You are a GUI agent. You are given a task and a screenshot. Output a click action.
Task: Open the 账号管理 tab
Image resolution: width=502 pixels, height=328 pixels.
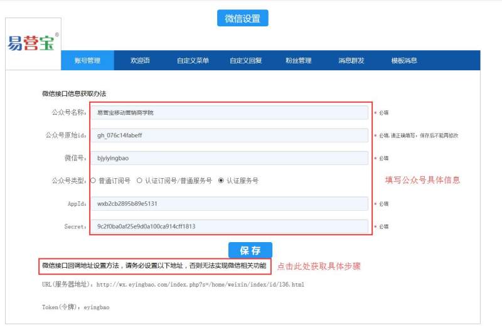pos(87,61)
